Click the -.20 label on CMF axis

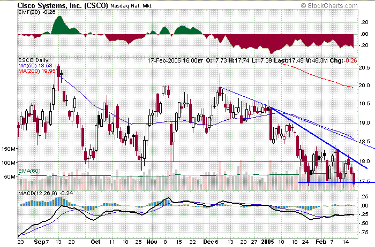pyautogui.click(x=364, y=45)
